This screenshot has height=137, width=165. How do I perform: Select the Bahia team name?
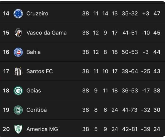point(33,52)
